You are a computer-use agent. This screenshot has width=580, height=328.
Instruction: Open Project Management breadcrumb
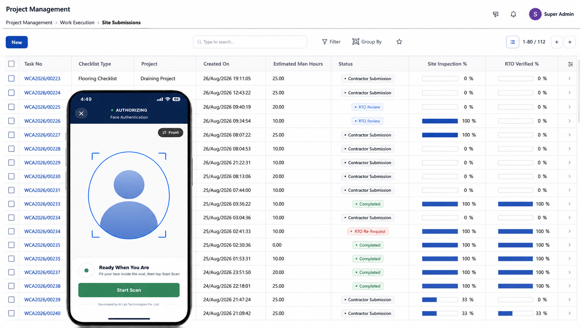pos(29,22)
